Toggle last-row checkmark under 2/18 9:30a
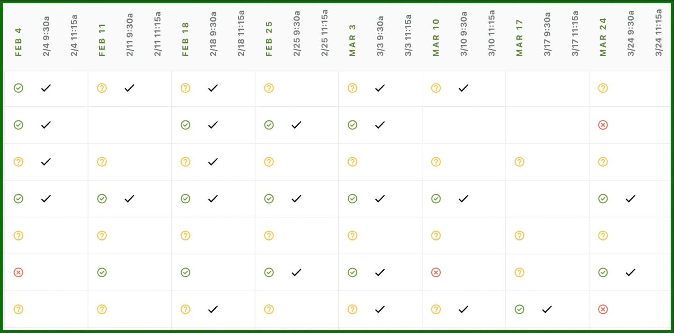 [213, 309]
